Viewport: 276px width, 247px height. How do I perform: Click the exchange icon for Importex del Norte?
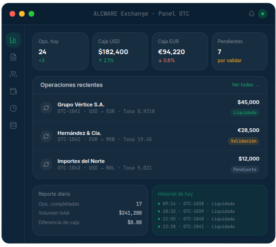pos(46,164)
